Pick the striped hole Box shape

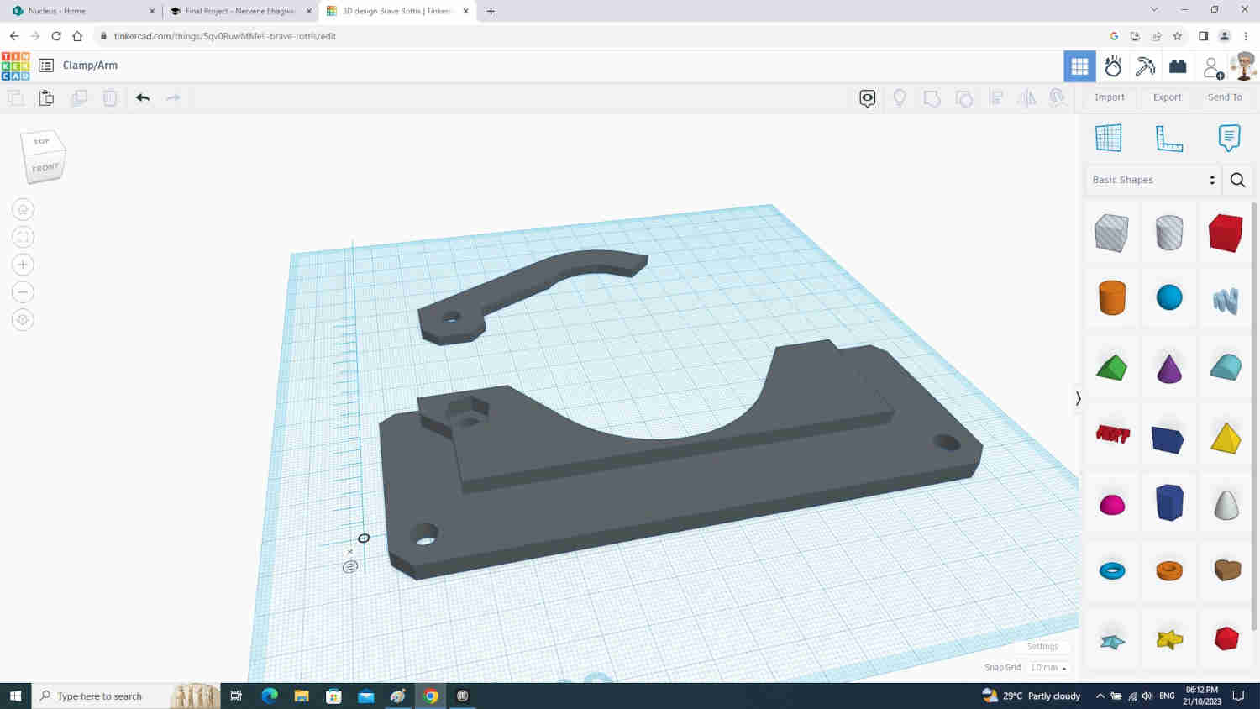point(1111,233)
